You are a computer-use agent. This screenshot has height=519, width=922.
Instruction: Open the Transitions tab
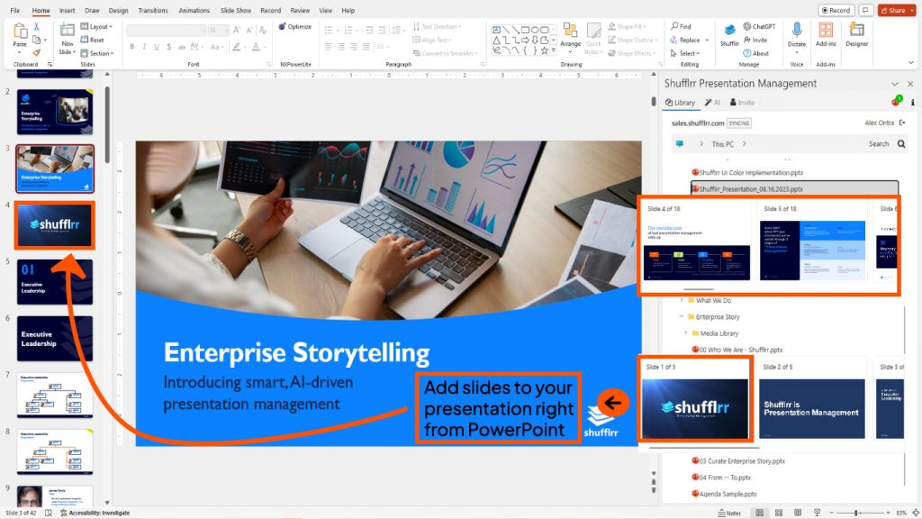[153, 10]
